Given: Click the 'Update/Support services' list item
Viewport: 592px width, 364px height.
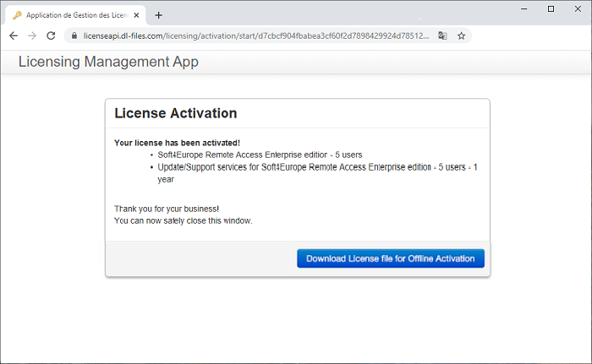Looking at the screenshot, I should click(317, 173).
